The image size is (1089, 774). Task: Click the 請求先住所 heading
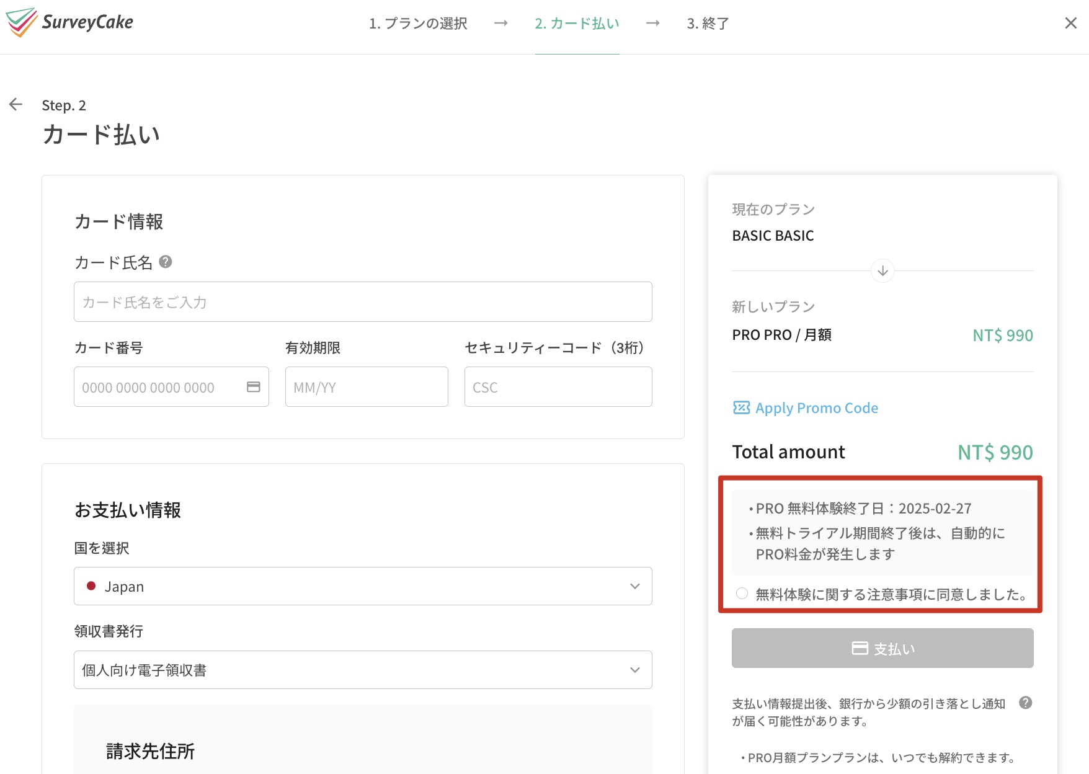tap(150, 751)
